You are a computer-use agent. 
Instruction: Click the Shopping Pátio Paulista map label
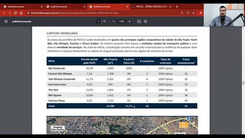tap(58, 128)
